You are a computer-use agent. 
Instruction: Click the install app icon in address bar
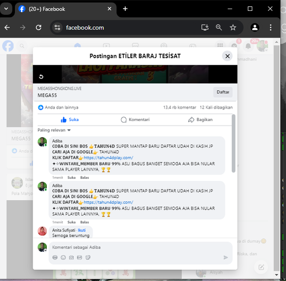205,27
